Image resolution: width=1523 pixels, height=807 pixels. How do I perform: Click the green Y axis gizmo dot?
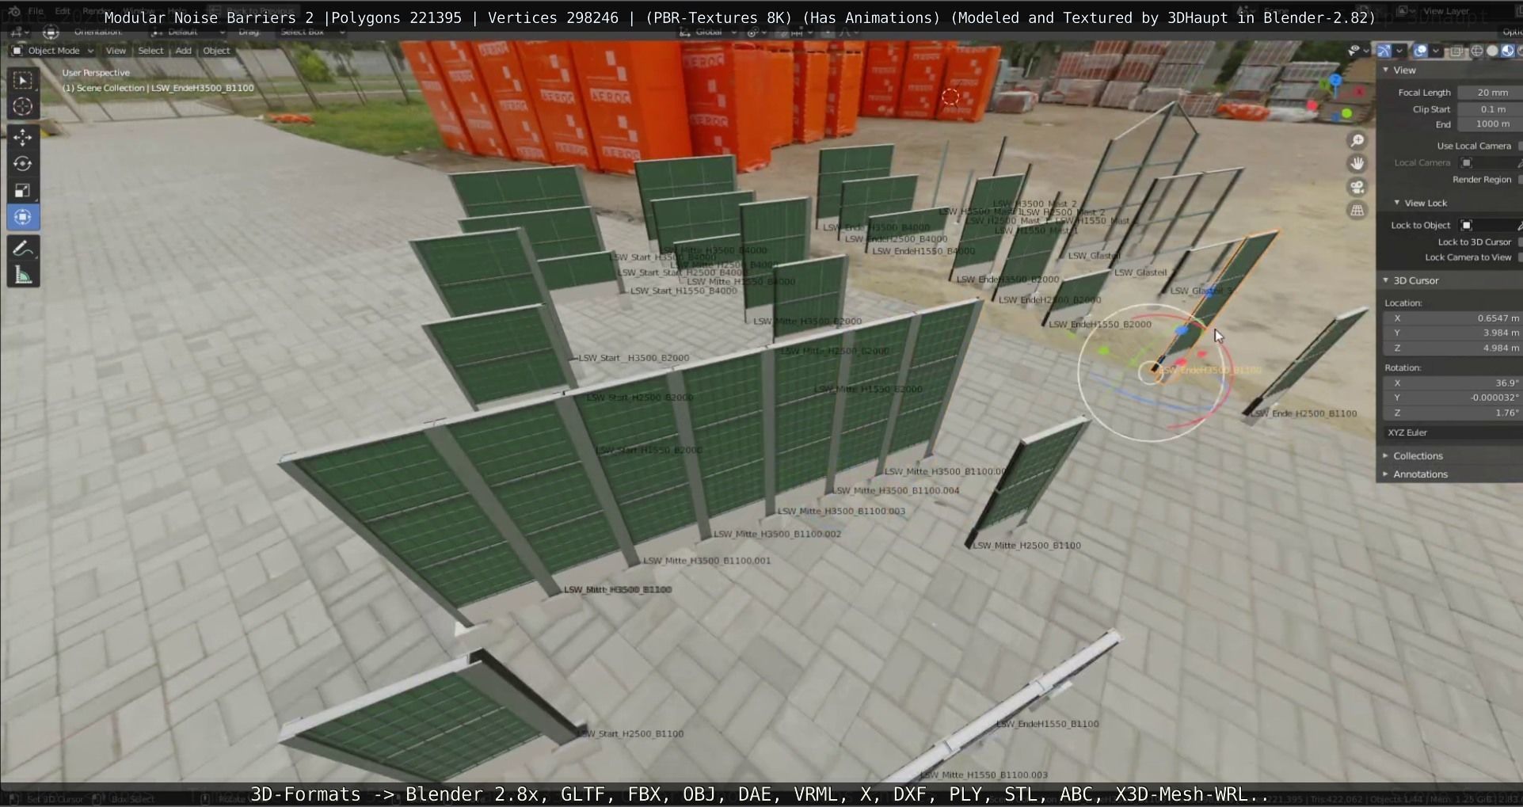1346,114
